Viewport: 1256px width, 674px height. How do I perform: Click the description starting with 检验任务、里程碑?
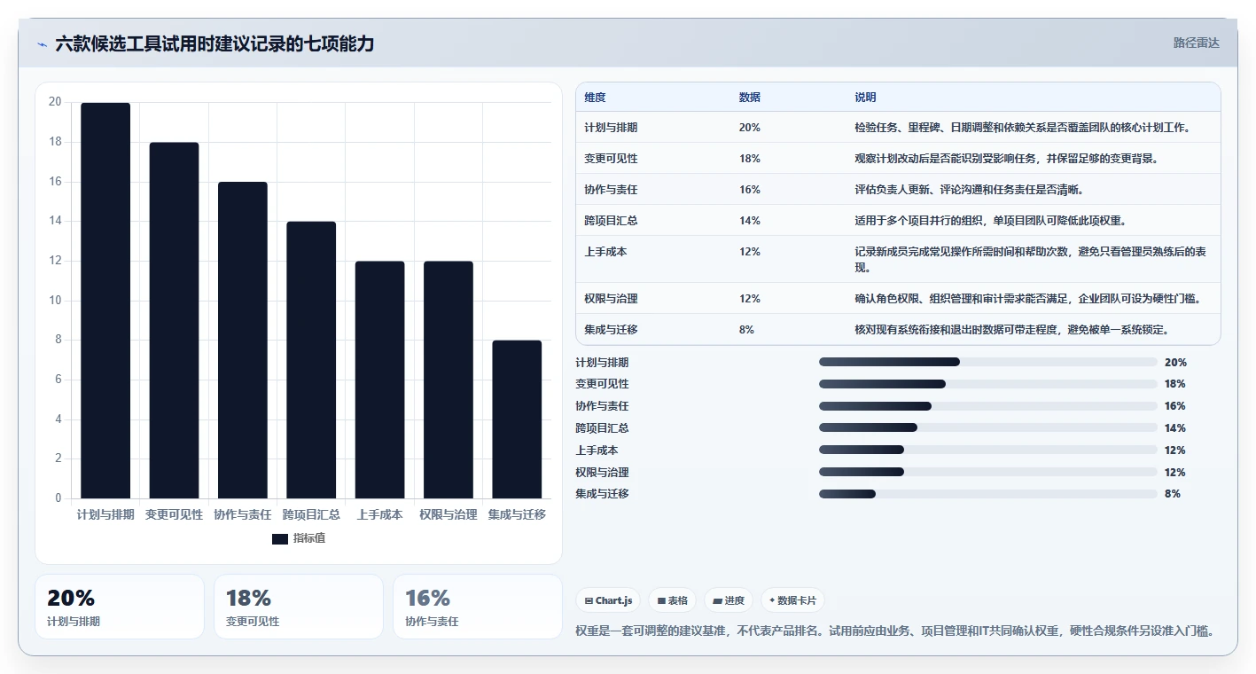[1022, 128]
